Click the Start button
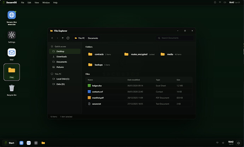244x147 pixels. [x=10, y=143]
